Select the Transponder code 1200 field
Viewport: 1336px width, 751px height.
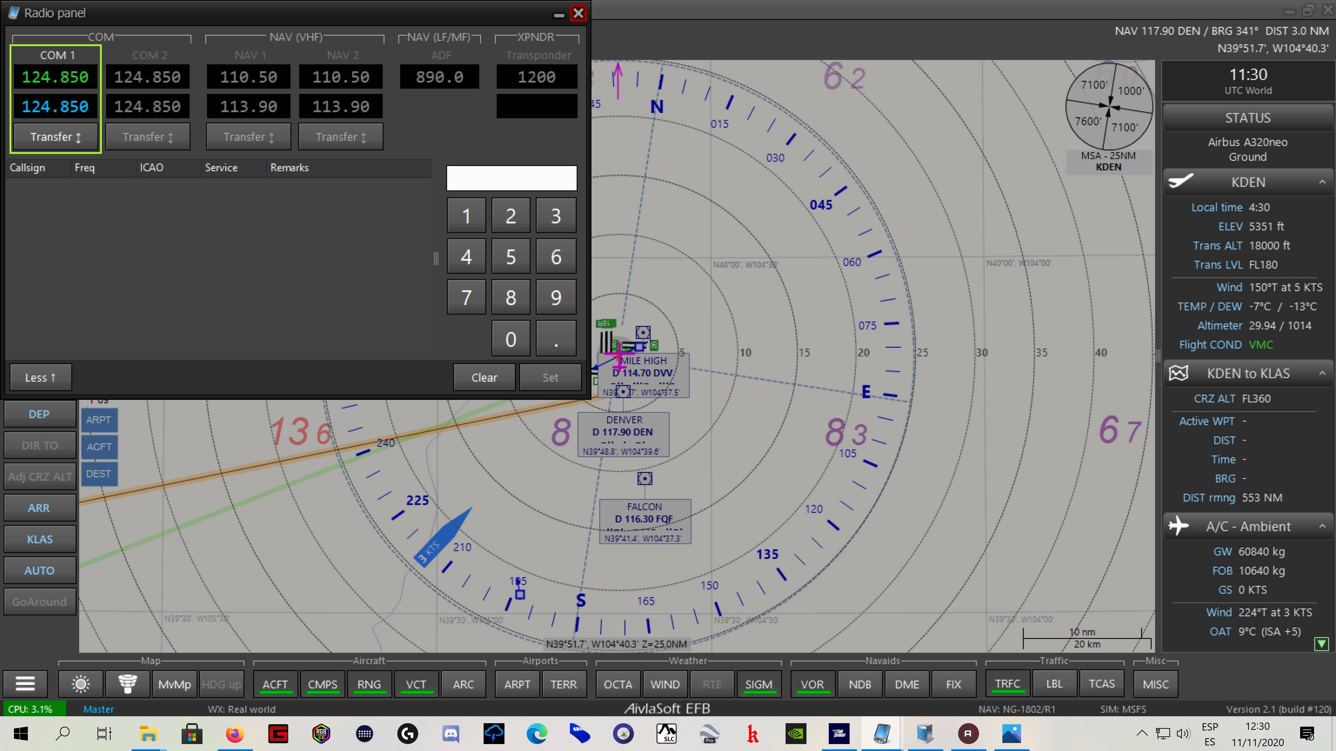click(537, 77)
